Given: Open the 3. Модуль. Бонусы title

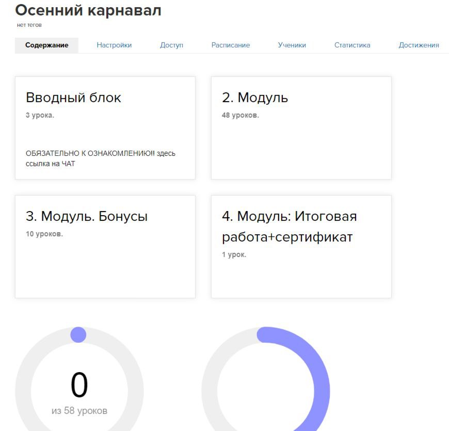Looking at the screenshot, I should point(87,216).
